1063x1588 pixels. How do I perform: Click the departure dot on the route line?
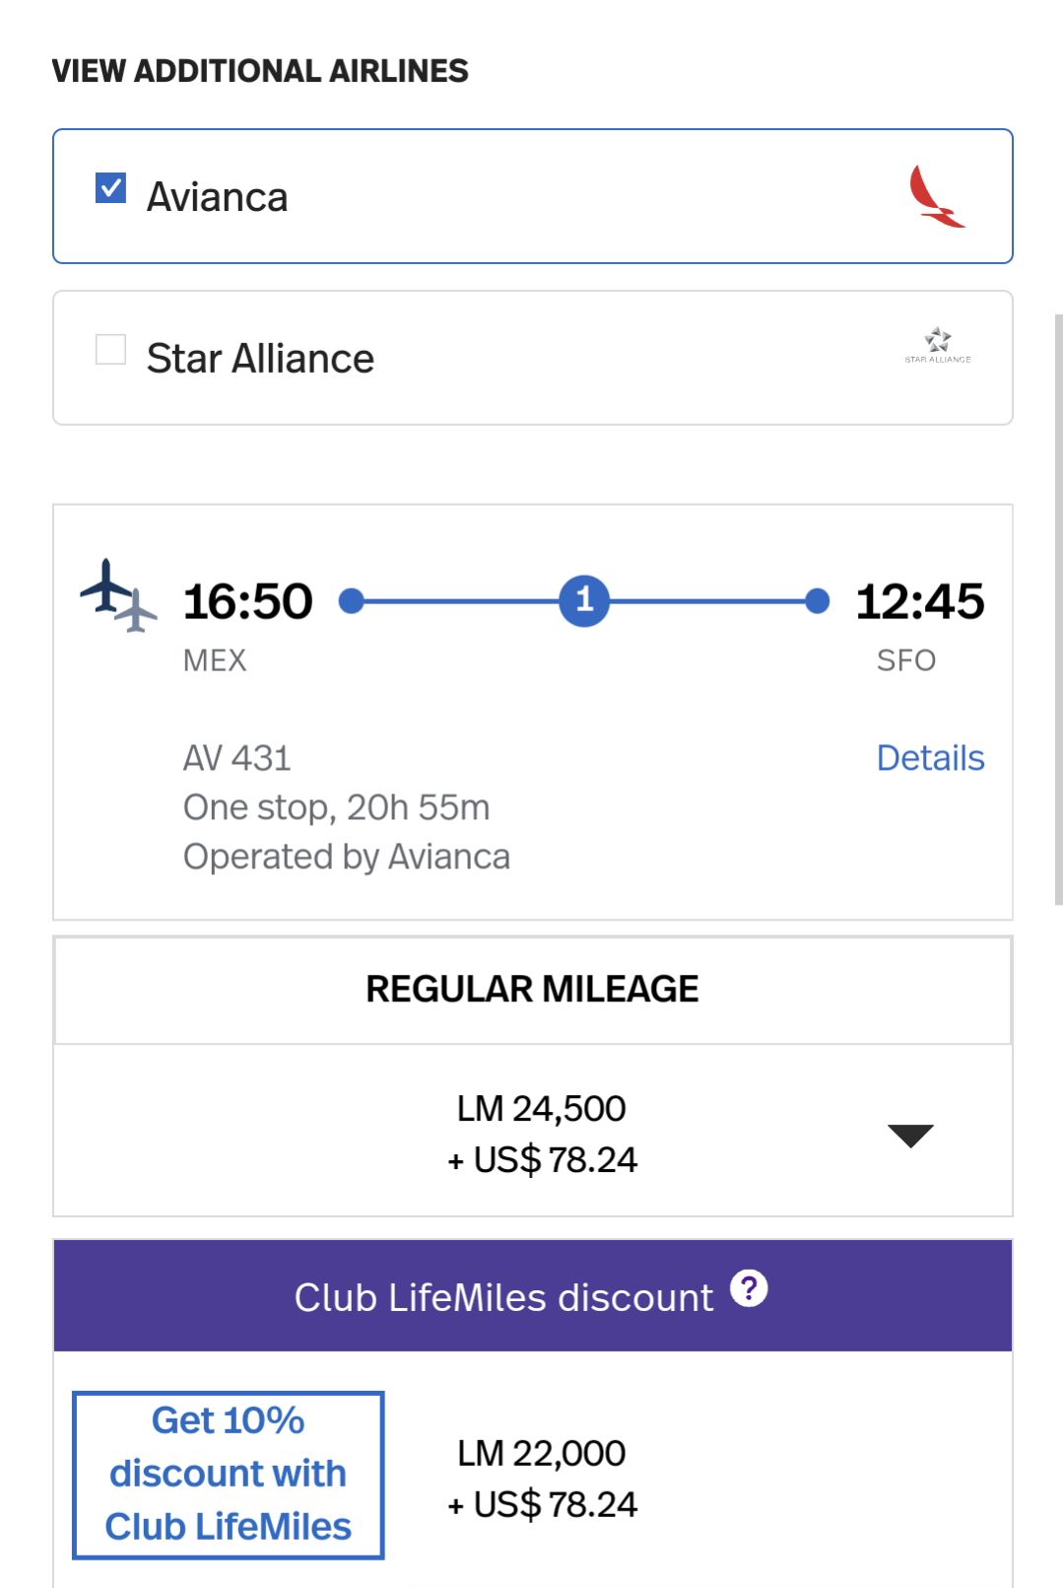point(351,600)
